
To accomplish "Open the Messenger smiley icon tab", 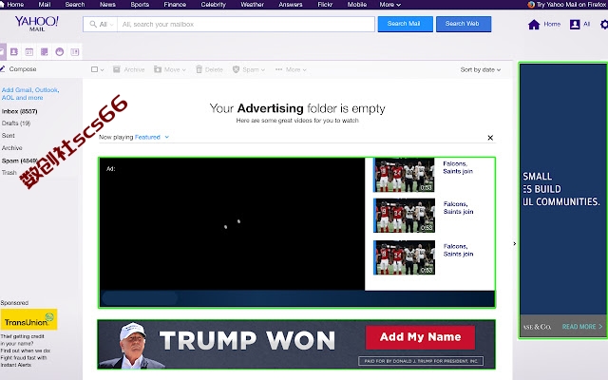I will click(59, 51).
